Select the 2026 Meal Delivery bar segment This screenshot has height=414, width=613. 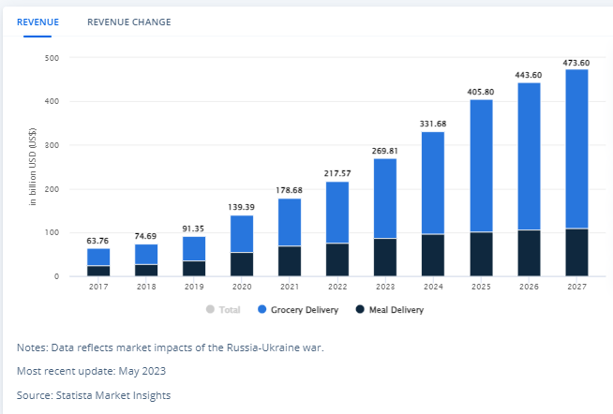pyautogui.click(x=529, y=253)
